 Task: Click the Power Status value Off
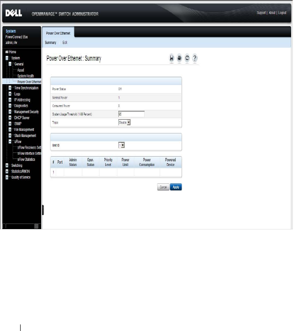click(x=120, y=89)
